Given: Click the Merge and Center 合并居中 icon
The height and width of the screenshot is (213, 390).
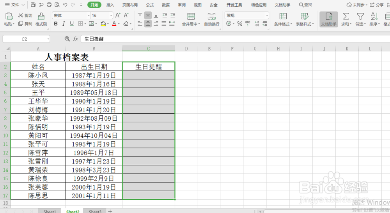Looking at the screenshot, I should pyautogui.click(x=191, y=16).
